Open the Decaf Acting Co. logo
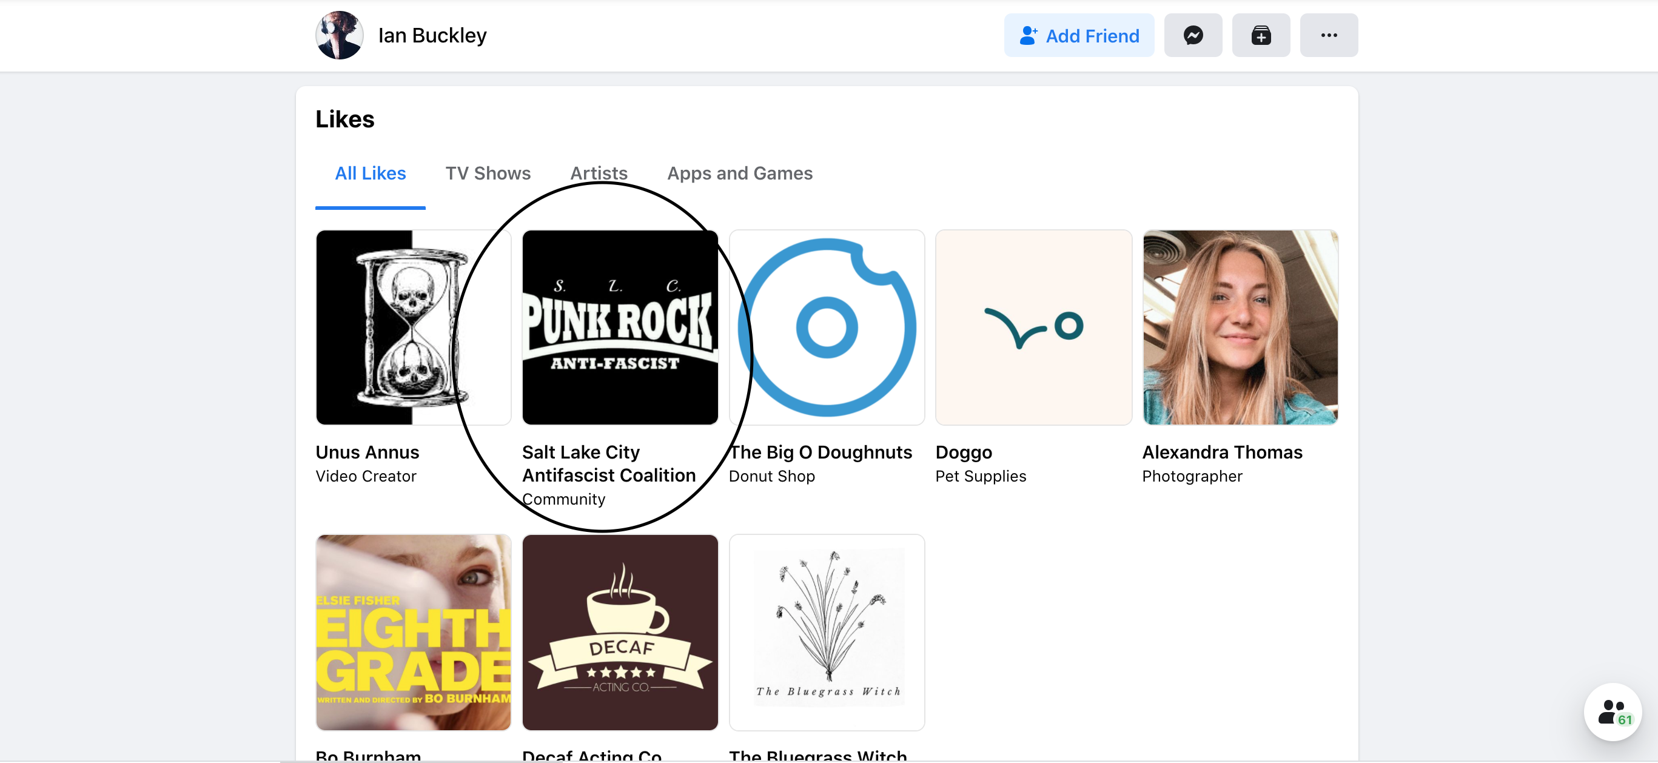Viewport: 1658px width, 763px height. click(620, 631)
